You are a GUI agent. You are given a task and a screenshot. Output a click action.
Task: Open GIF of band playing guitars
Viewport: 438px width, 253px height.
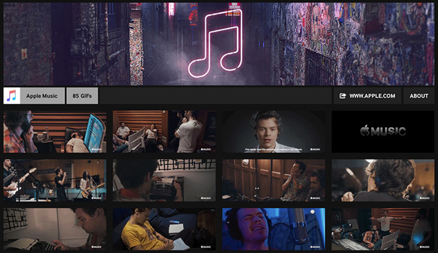(x=54, y=180)
